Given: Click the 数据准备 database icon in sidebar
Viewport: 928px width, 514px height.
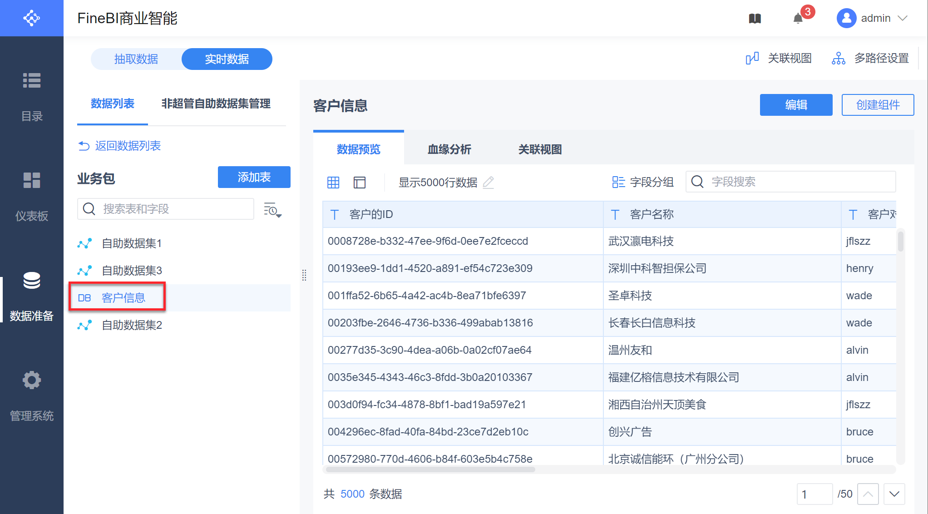Looking at the screenshot, I should coord(32,281).
